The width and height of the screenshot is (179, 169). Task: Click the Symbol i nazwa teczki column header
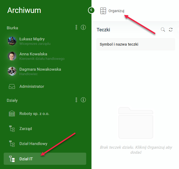pyautogui.click(x=136, y=44)
